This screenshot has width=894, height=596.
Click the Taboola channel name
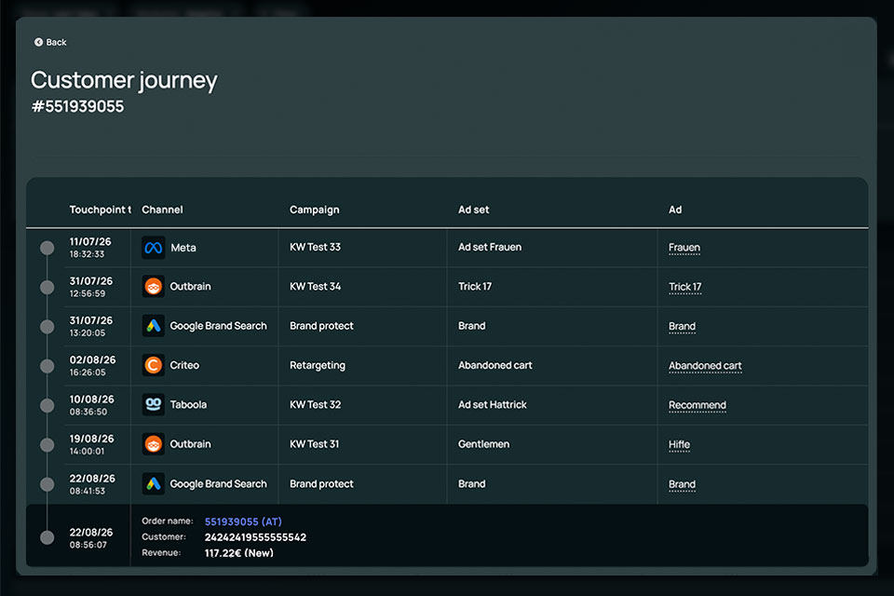188,404
